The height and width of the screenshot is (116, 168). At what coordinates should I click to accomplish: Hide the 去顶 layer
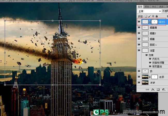(139, 77)
